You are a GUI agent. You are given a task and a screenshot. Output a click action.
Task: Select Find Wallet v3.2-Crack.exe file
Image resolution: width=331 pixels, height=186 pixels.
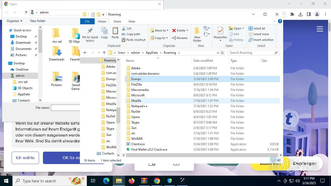coord(149,150)
